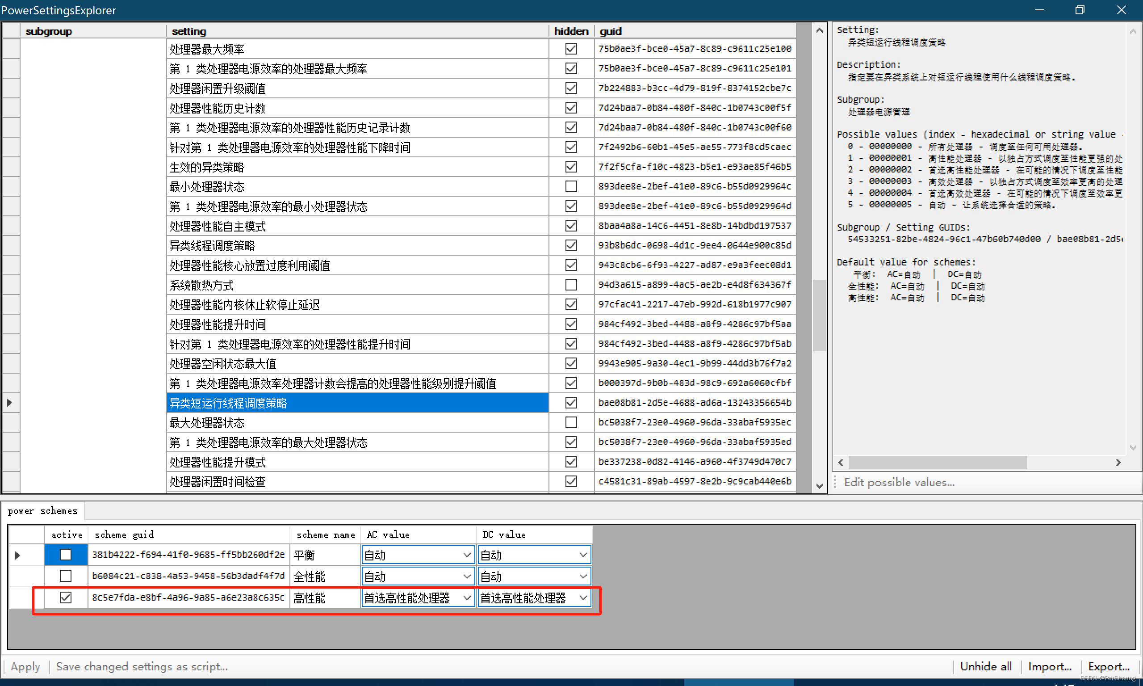Uncheck hidden for 异类线程调度策略
1143x686 pixels.
pos(571,245)
